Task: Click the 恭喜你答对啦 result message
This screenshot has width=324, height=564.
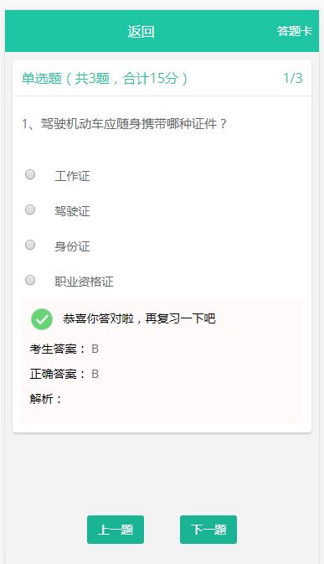Action: point(139,318)
